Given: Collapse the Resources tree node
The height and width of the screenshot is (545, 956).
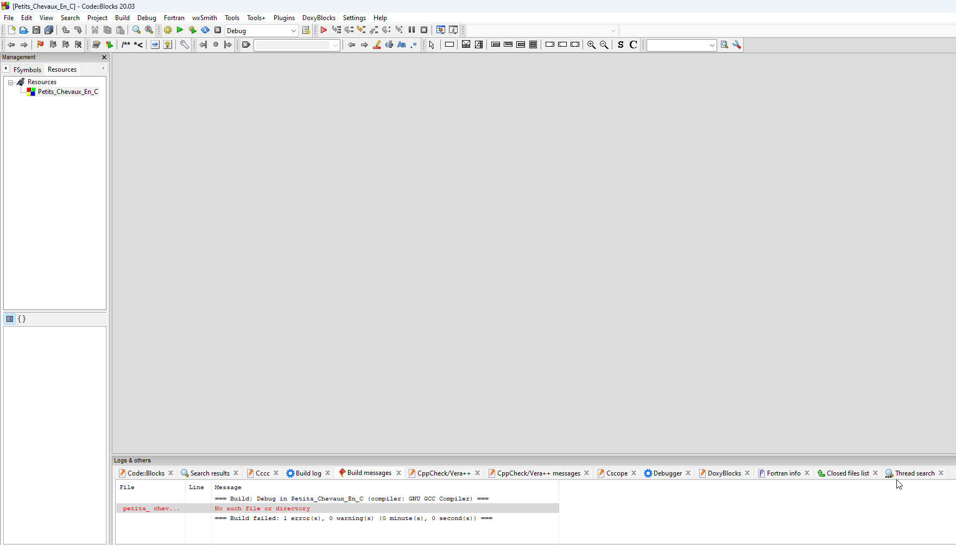Looking at the screenshot, I should coord(10,82).
